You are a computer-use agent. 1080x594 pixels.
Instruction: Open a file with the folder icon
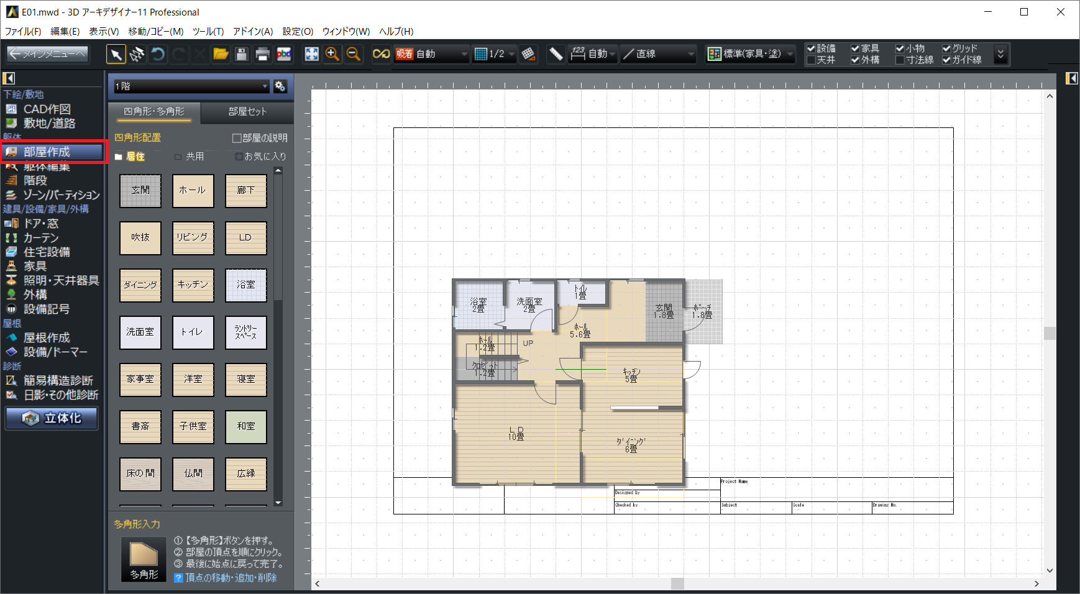click(x=221, y=55)
